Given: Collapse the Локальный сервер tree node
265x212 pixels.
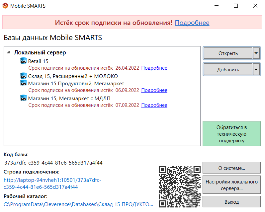Looking at the screenshot, I should pos(8,52).
